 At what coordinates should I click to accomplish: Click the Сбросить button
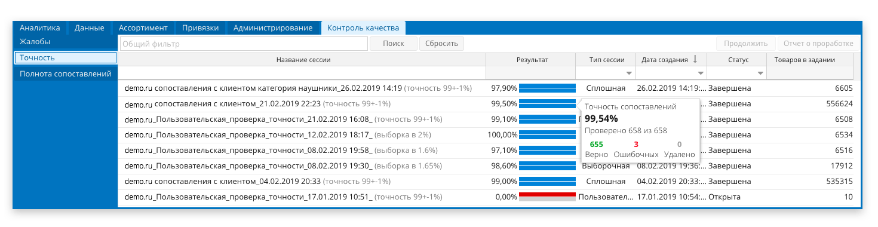click(442, 44)
